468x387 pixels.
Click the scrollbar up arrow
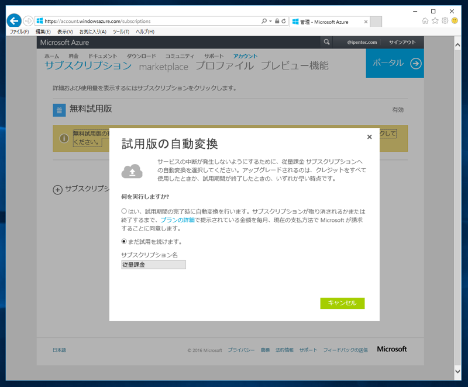(457, 45)
